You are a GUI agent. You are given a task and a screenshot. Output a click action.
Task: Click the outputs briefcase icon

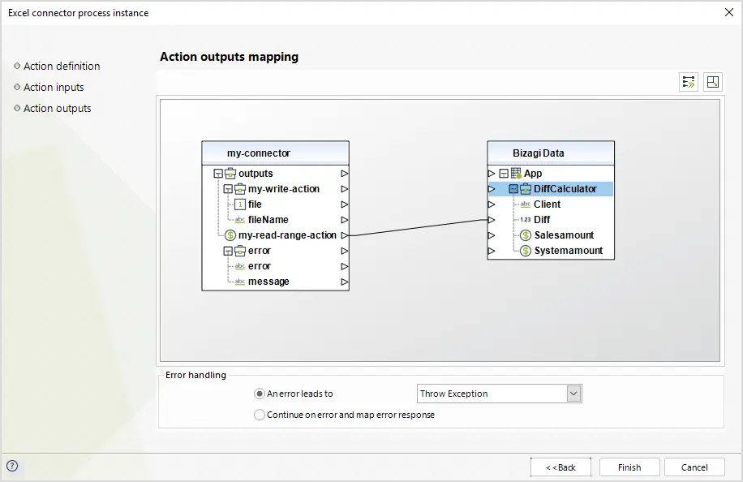tap(230, 174)
